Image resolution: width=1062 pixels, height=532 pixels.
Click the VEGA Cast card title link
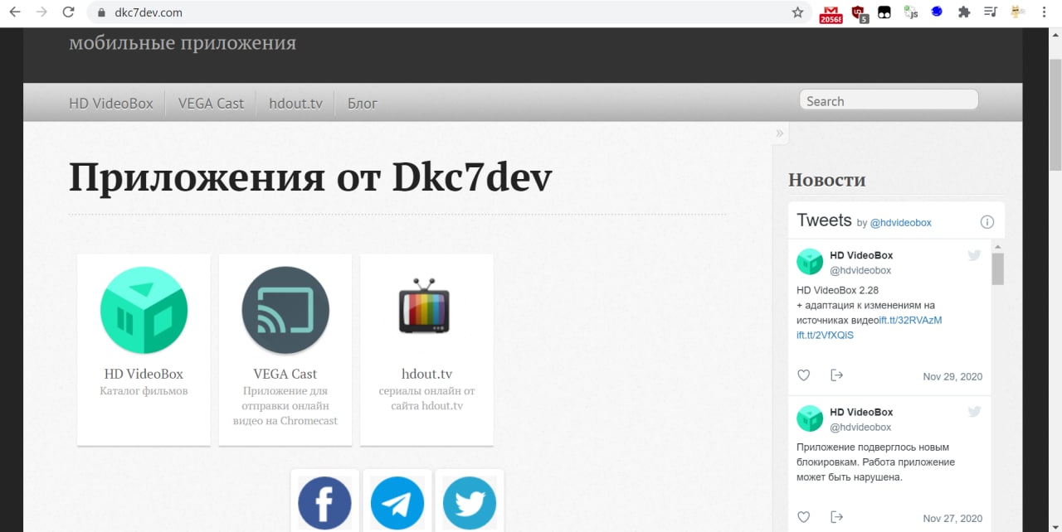tap(285, 374)
